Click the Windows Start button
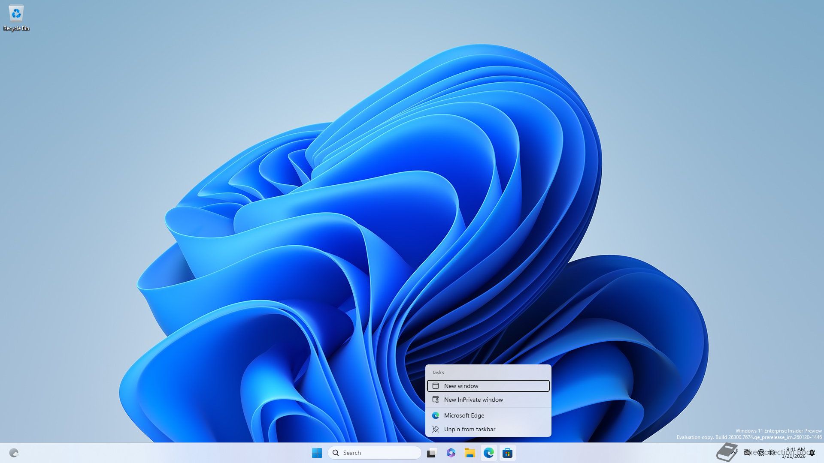 click(317, 453)
